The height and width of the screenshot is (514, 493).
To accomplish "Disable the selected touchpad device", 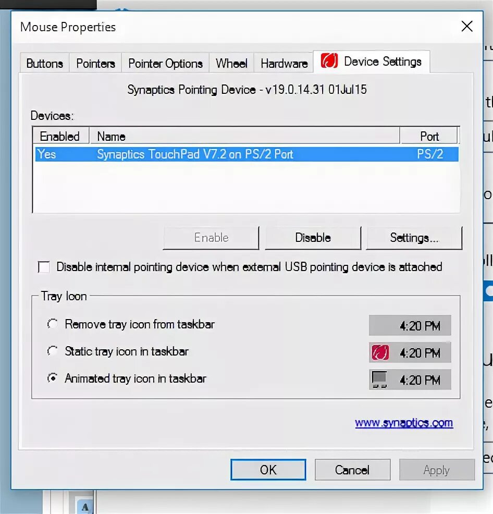I will click(313, 238).
